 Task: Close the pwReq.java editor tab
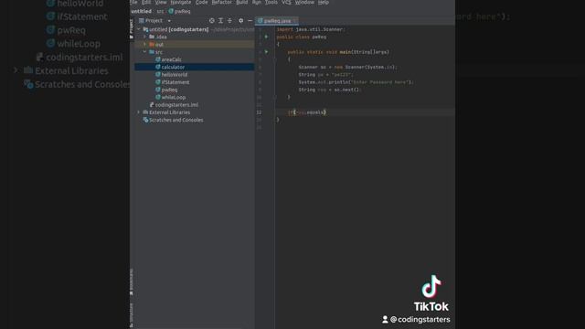[295, 21]
